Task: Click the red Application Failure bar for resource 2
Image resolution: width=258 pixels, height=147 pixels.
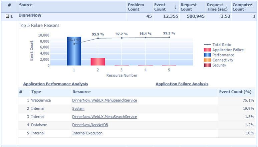Action: [x=98, y=62]
